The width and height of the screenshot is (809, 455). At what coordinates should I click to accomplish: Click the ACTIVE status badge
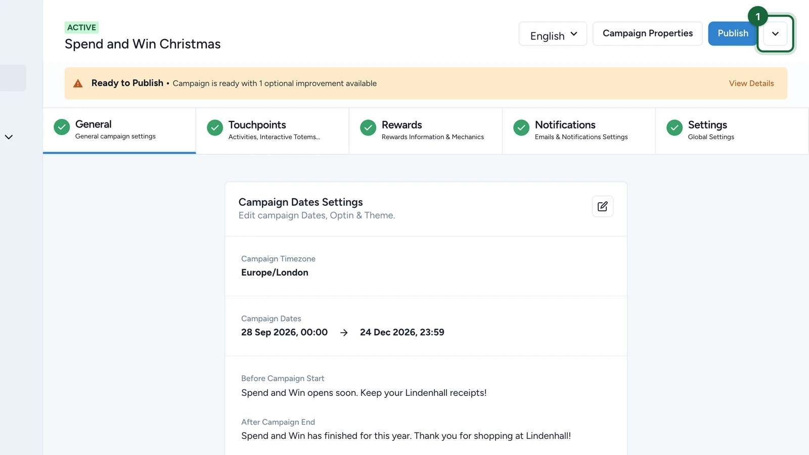click(x=81, y=27)
